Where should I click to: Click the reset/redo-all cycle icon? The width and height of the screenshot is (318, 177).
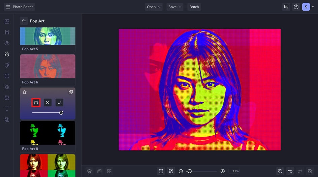(280, 171)
